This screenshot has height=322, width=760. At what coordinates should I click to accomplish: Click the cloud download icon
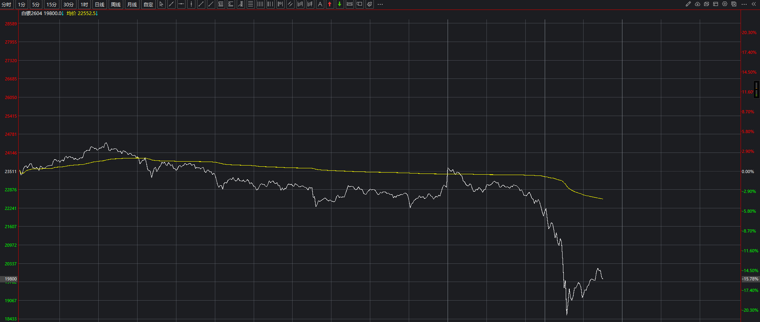click(697, 4)
